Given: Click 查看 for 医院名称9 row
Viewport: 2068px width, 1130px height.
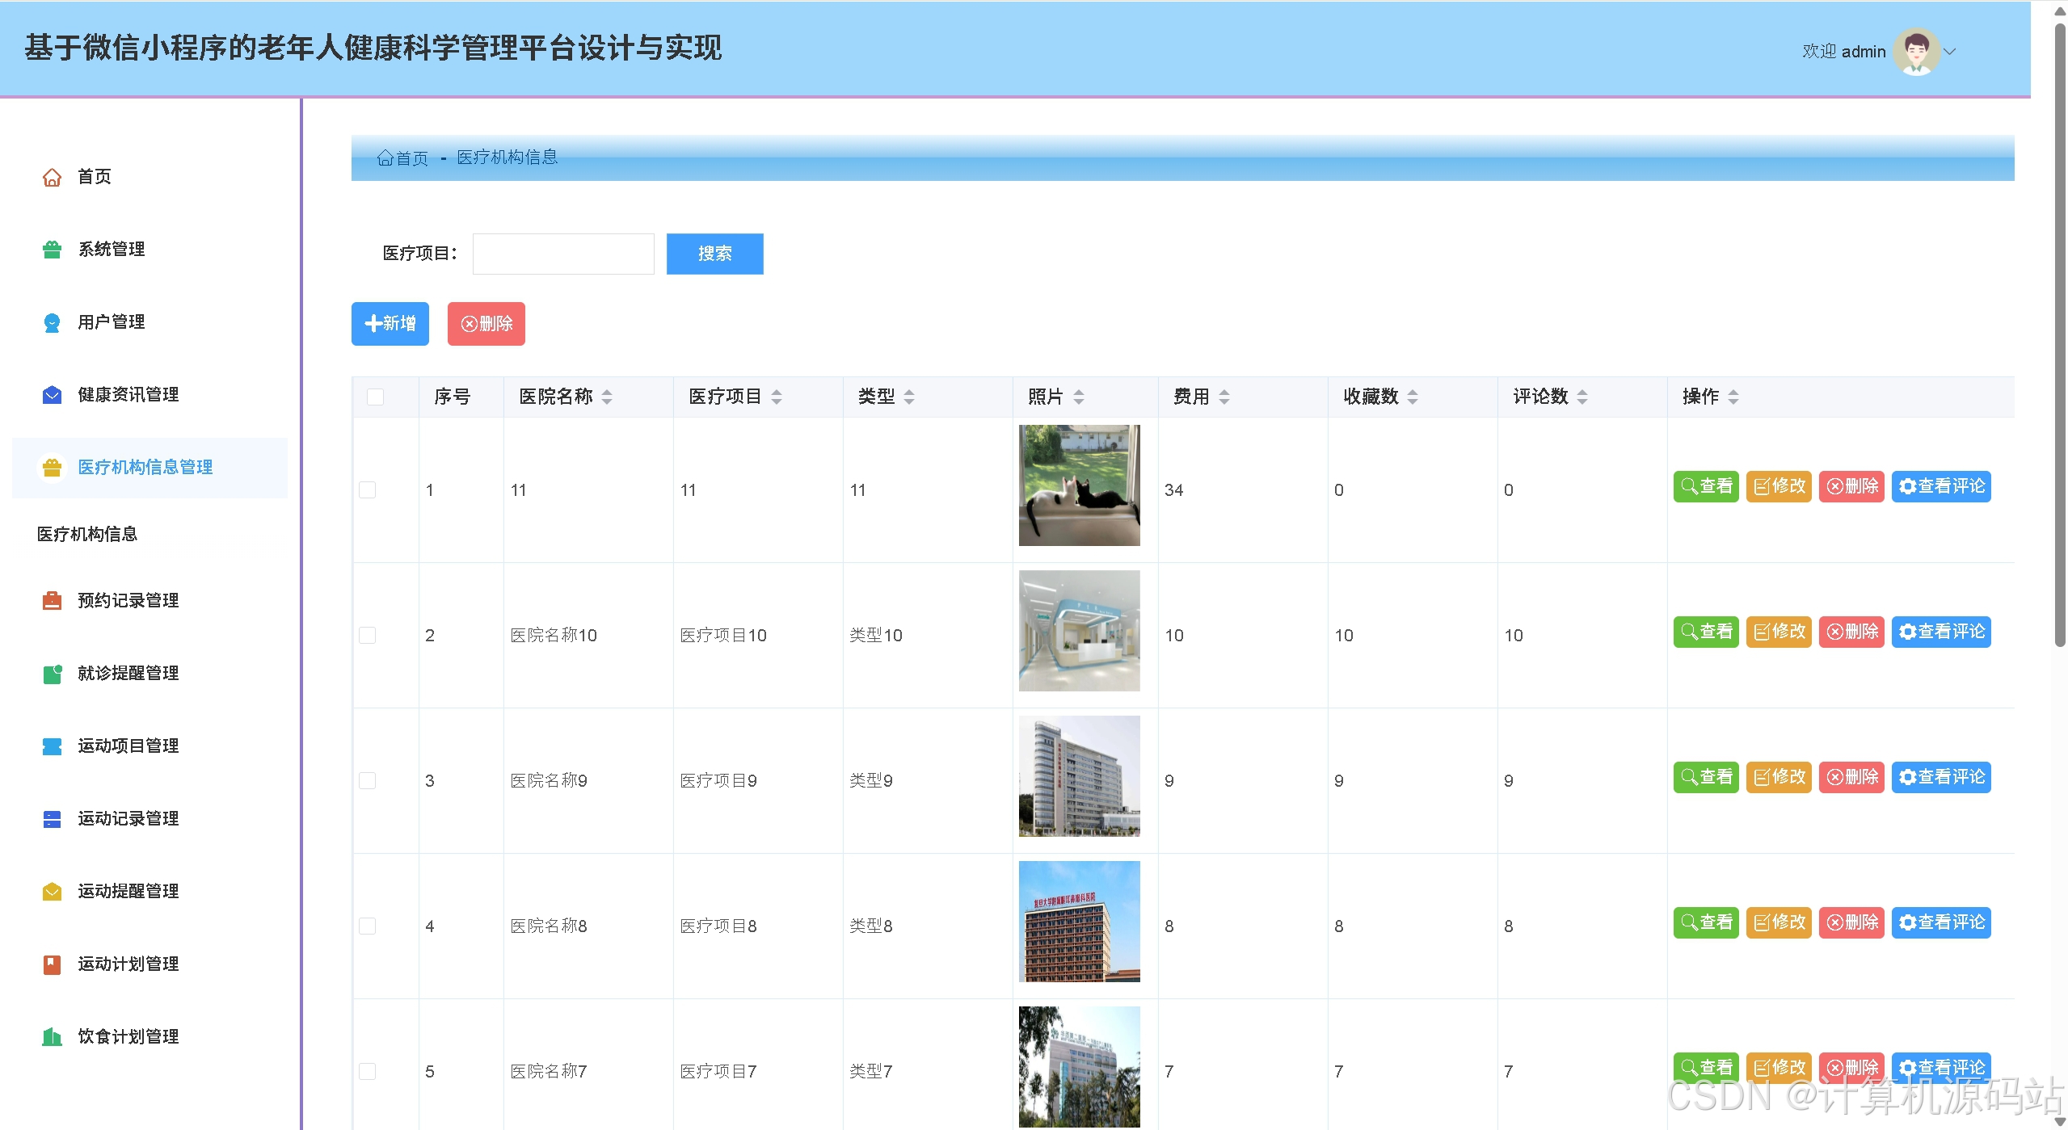Looking at the screenshot, I should point(1706,777).
